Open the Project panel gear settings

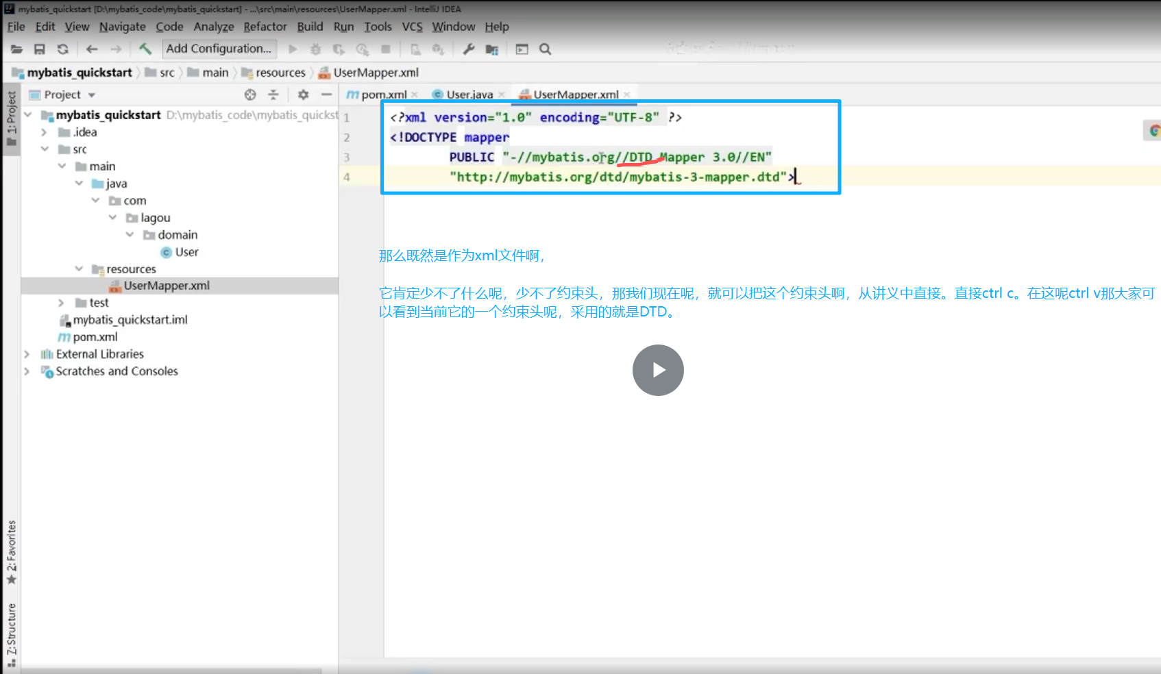pyautogui.click(x=303, y=95)
